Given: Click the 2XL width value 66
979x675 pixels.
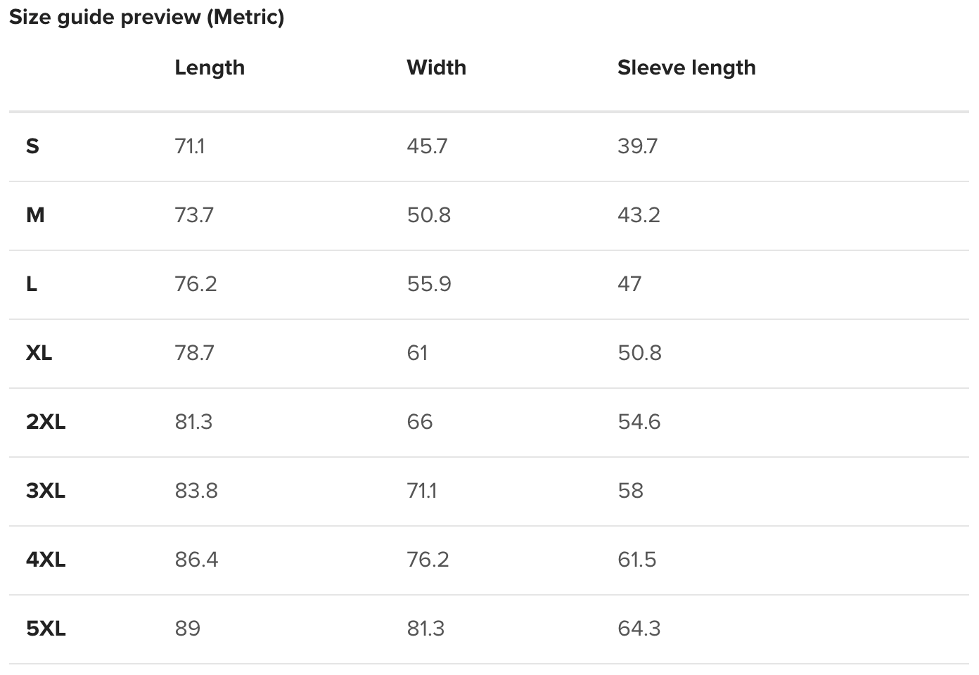Looking at the screenshot, I should (x=420, y=422).
